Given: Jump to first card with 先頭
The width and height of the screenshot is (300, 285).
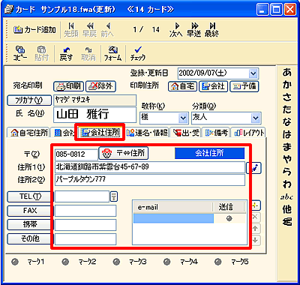Looking at the screenshot, I should (x=71, y=30).
